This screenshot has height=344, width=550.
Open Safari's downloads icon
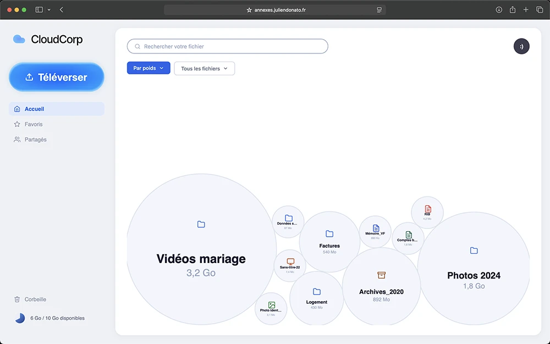point(499,10)
